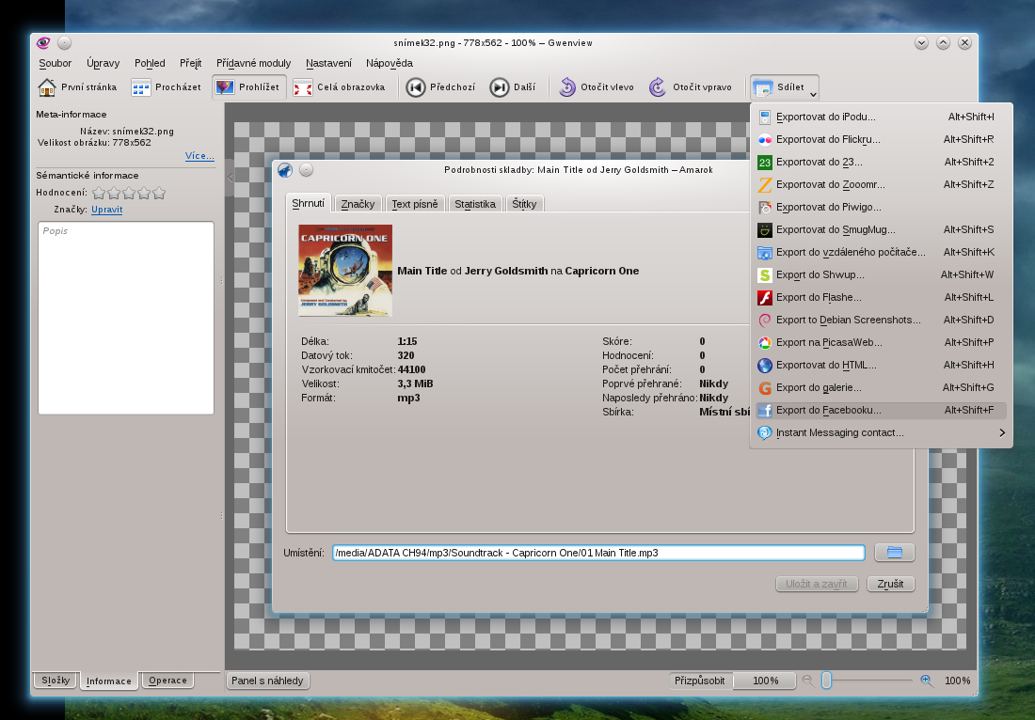Image resolution: width=1035 pixels, height=720 pixels.
Task: Click the První stránka home icon
Action: [x=47, y=87]
